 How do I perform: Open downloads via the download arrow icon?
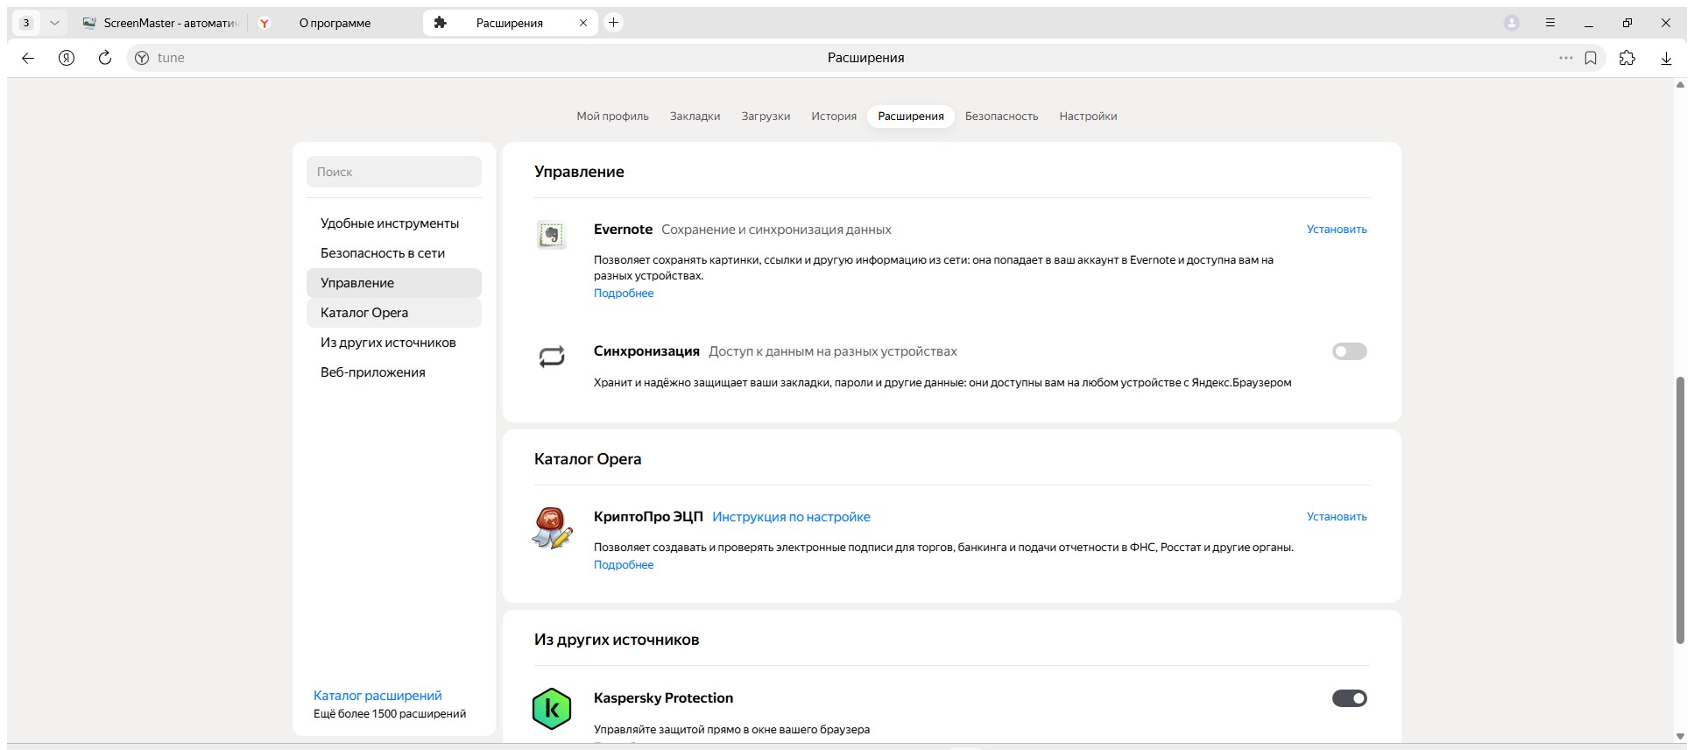1666,58
